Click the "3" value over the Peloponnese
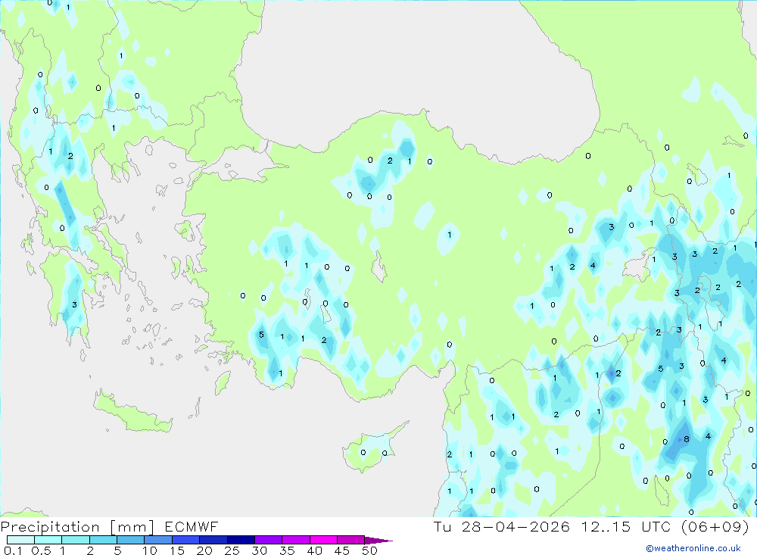 74,305
